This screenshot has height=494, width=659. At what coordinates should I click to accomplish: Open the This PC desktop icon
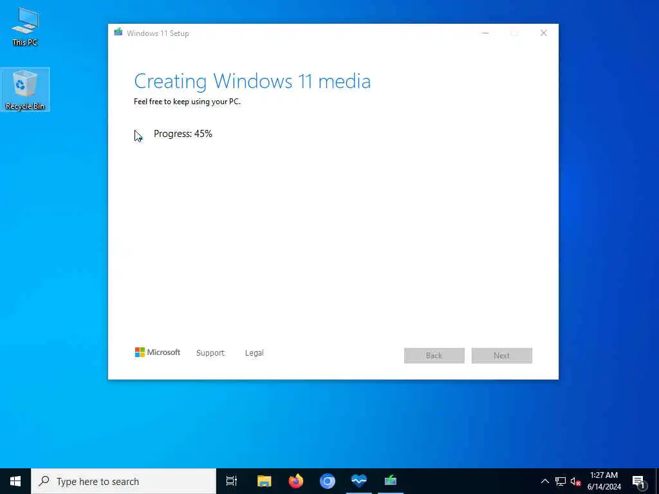click(25, 26)
